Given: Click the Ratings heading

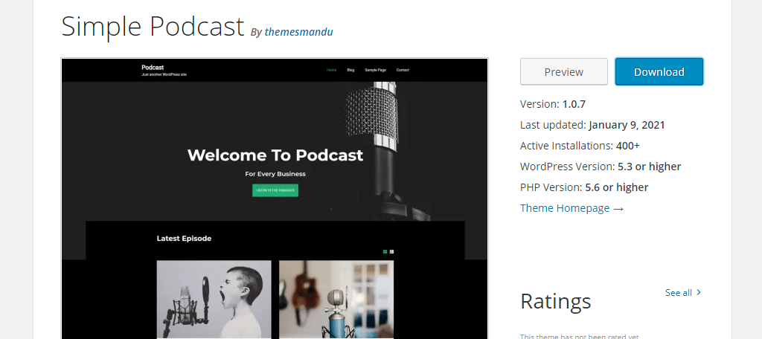Looking at the screenshot, I should [555, 301].
